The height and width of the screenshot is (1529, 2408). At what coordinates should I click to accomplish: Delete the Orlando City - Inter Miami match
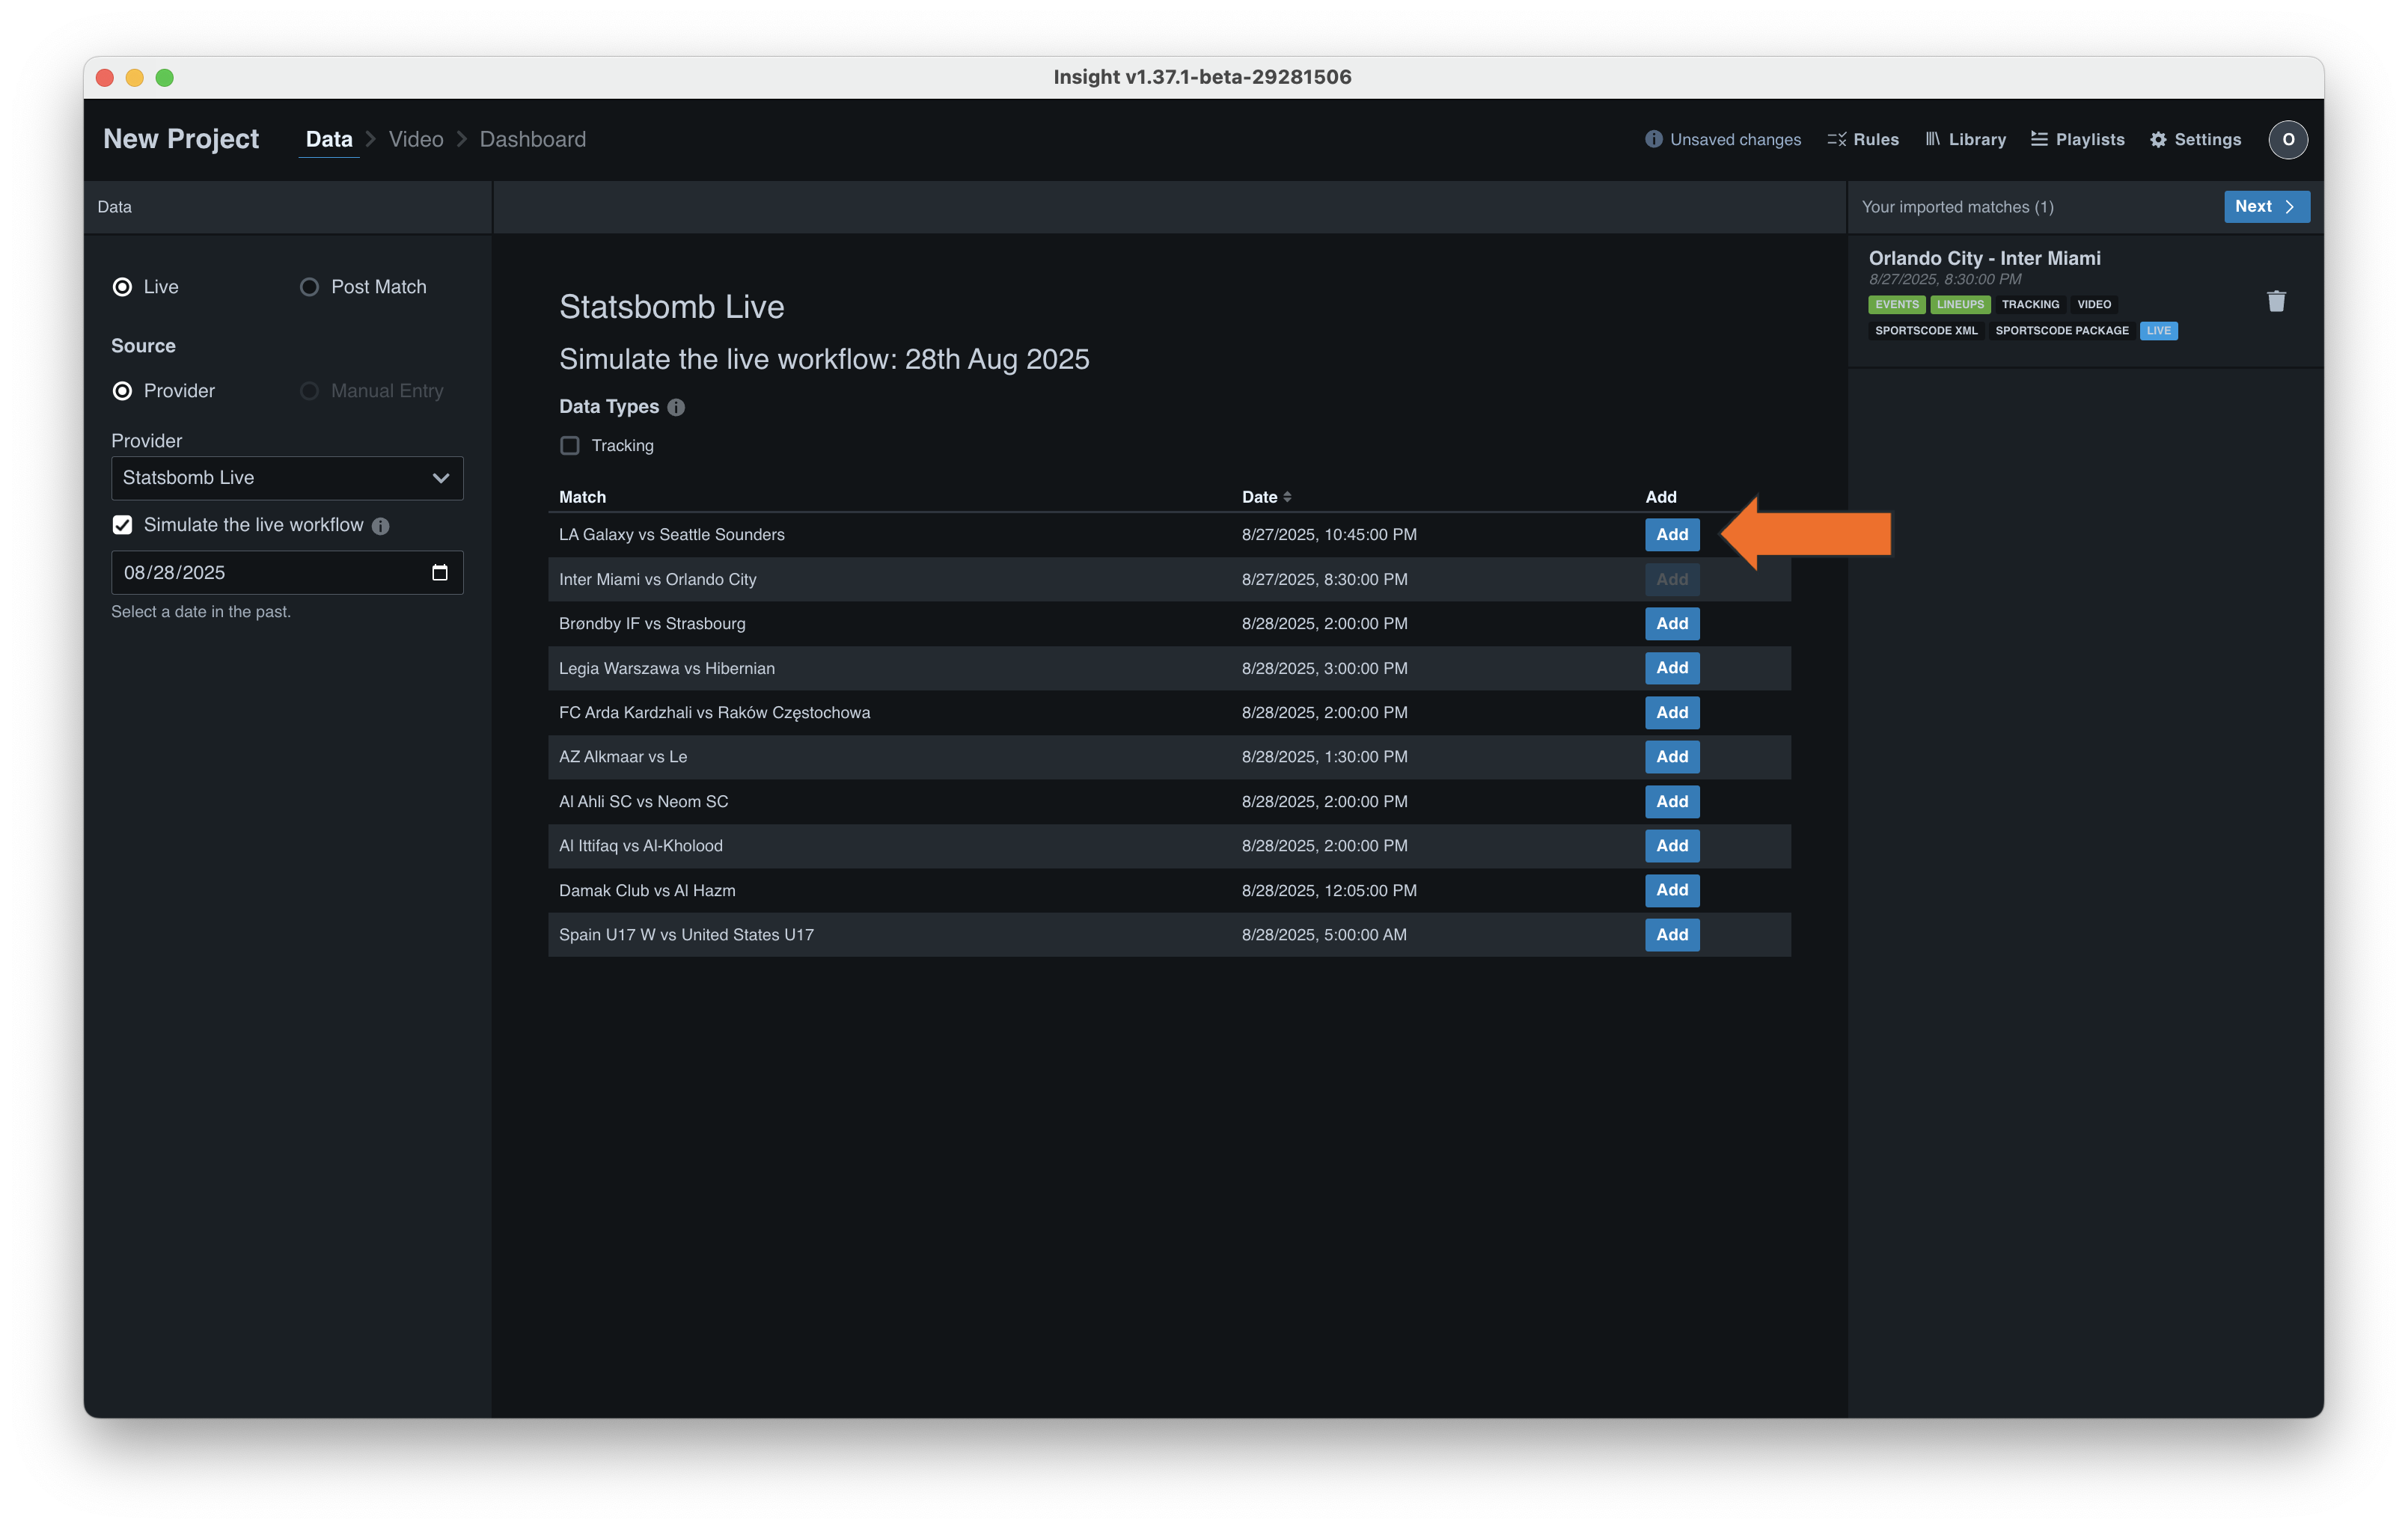(x=2276, y=301)
